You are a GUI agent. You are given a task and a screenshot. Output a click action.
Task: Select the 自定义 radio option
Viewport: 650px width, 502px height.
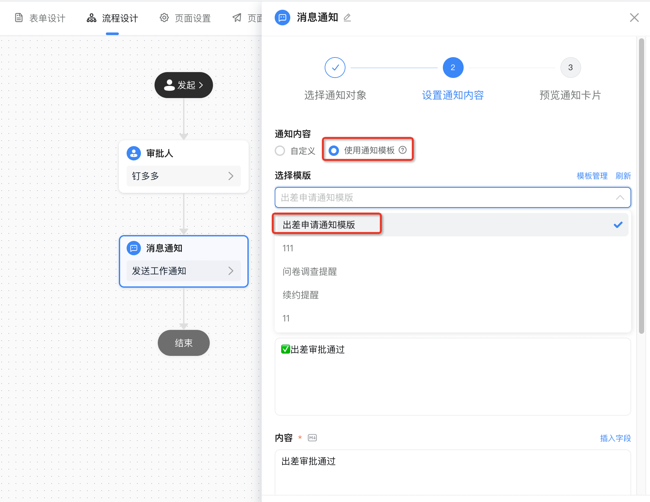click(x=280, y=151)
